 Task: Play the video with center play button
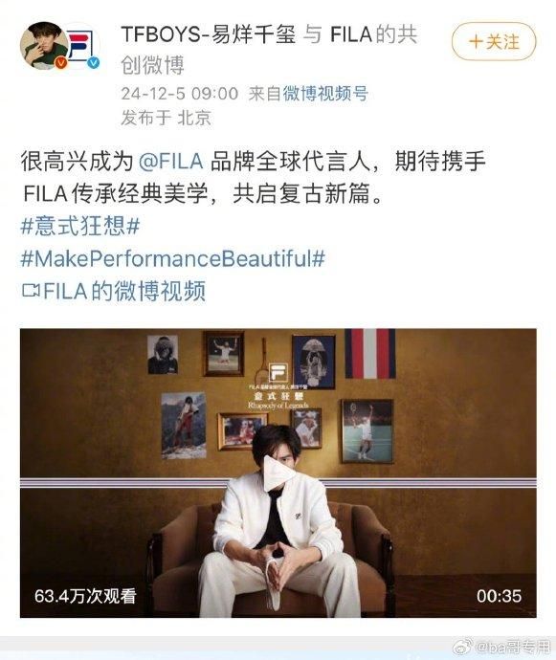coord(278,473)
